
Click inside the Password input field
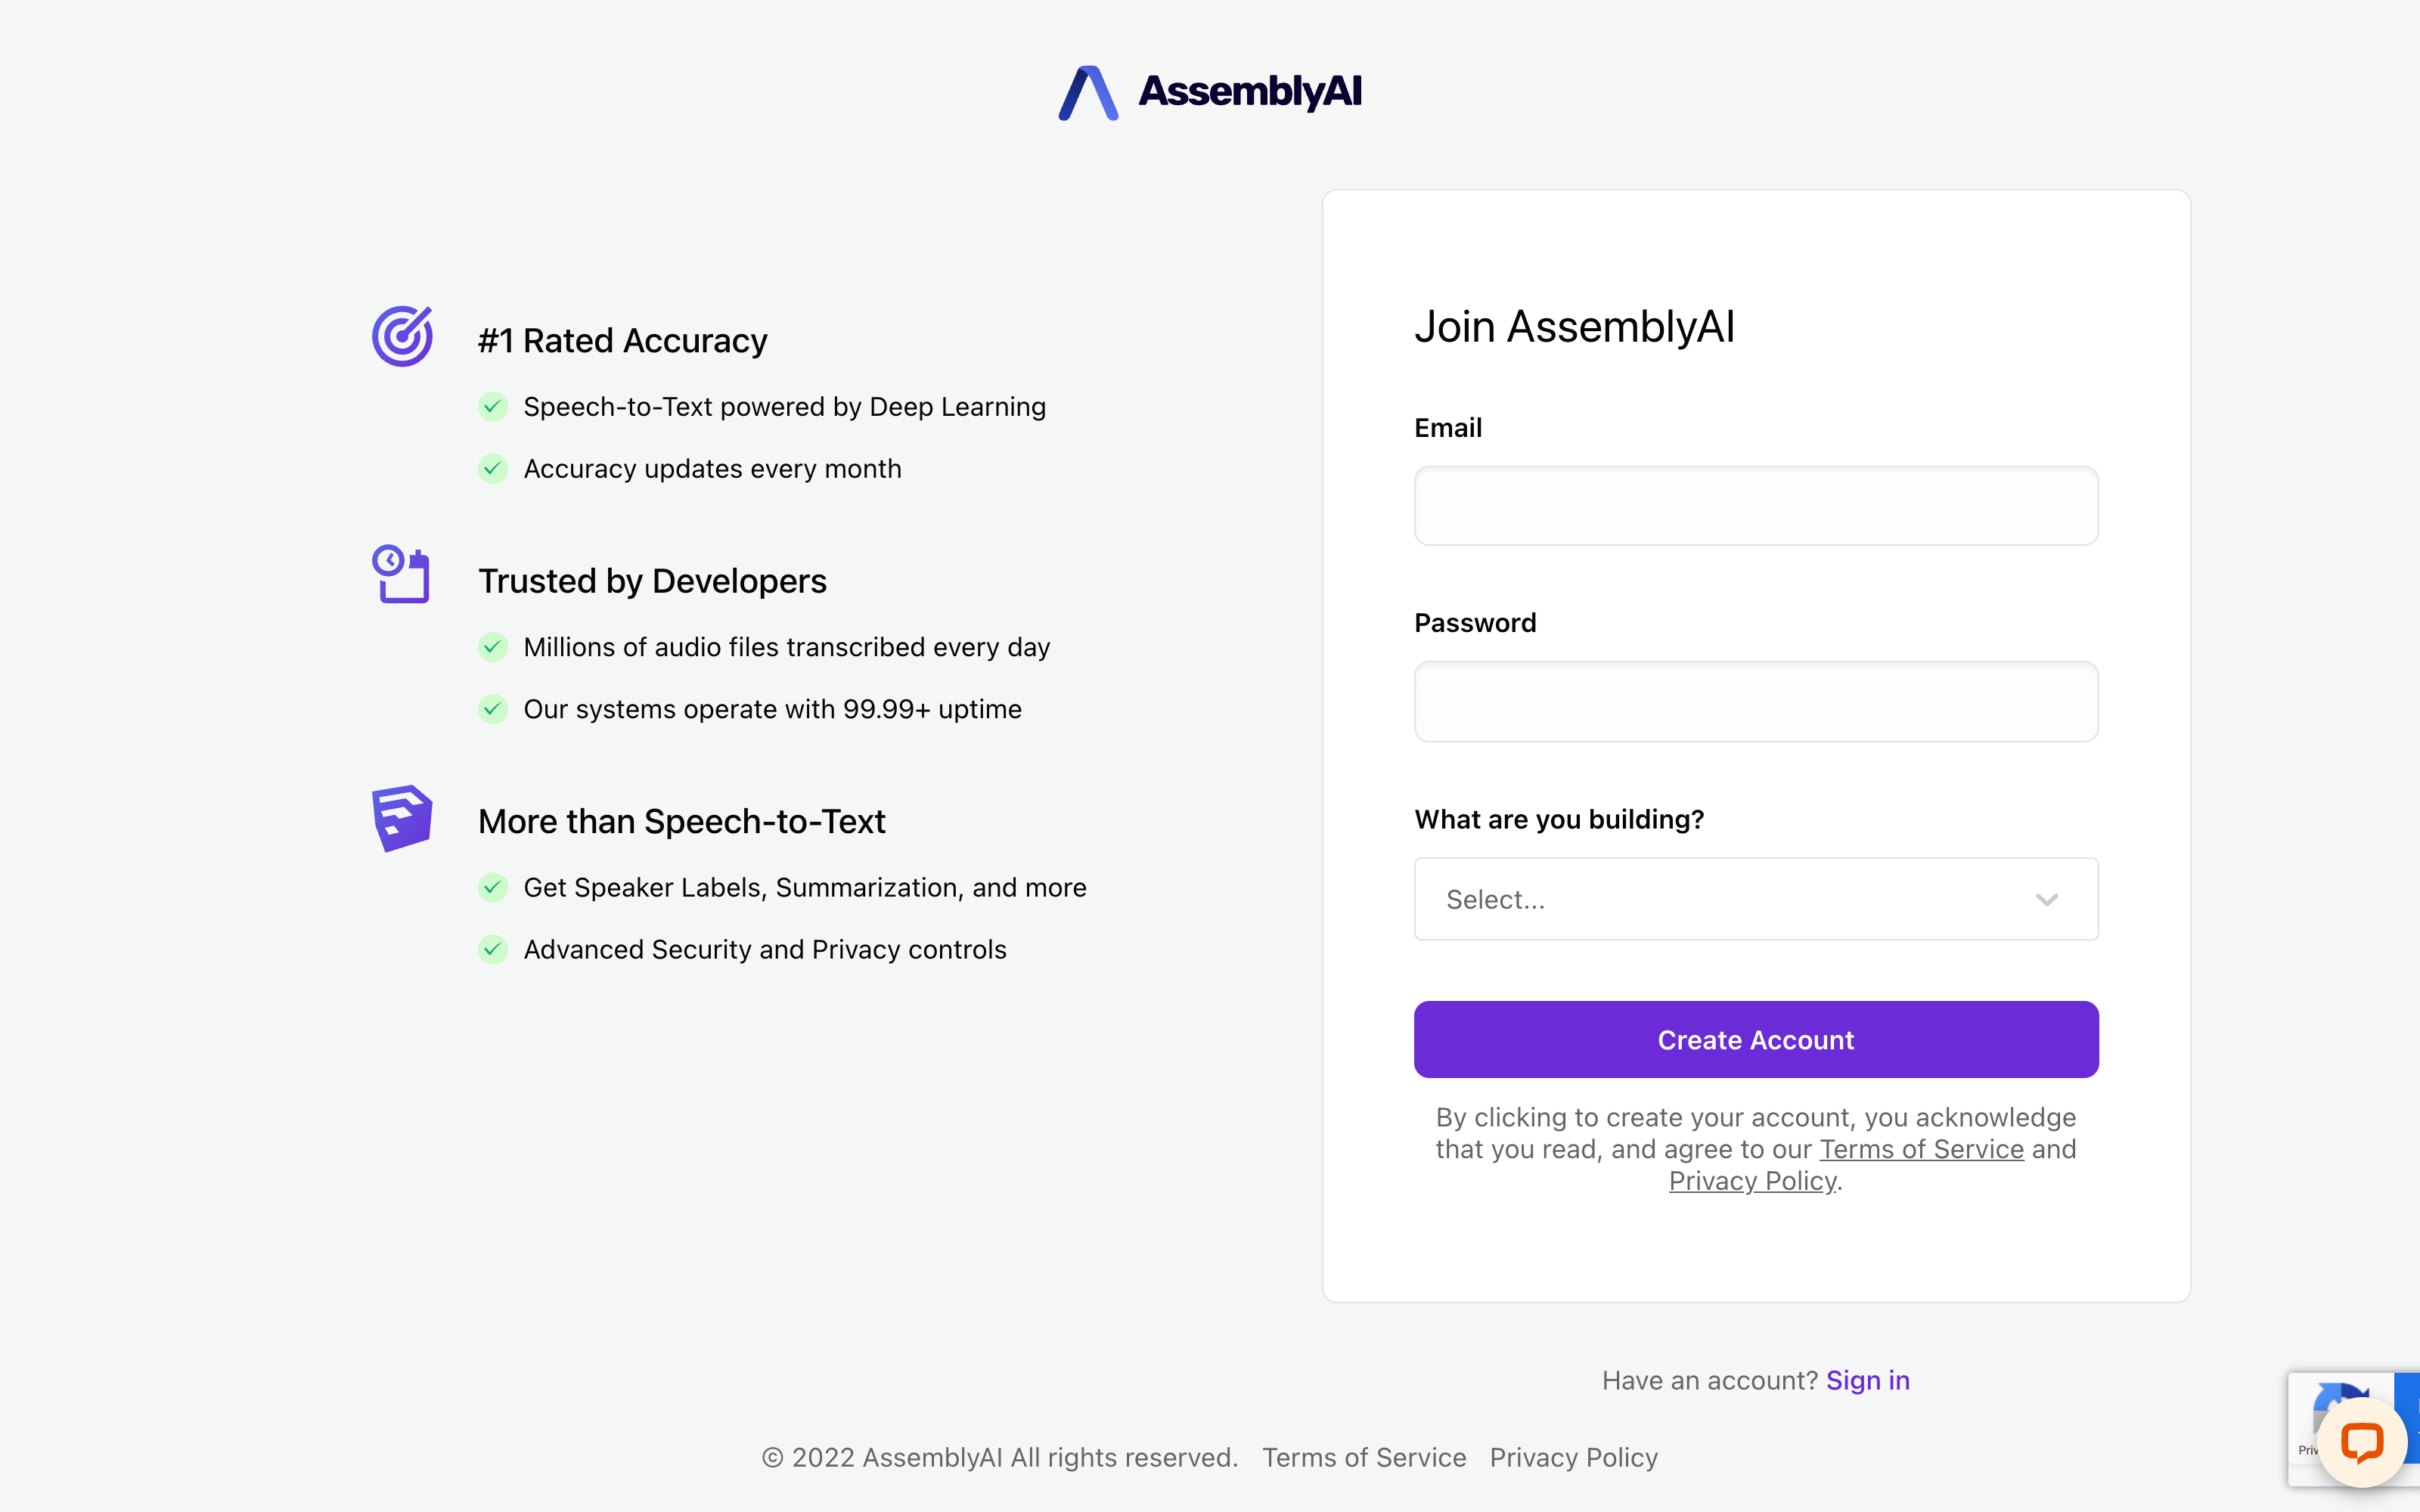pyautogui.click(x=1755, y=701)
